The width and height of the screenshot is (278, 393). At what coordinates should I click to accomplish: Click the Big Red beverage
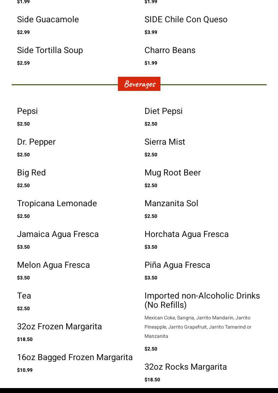coord(32,173)
